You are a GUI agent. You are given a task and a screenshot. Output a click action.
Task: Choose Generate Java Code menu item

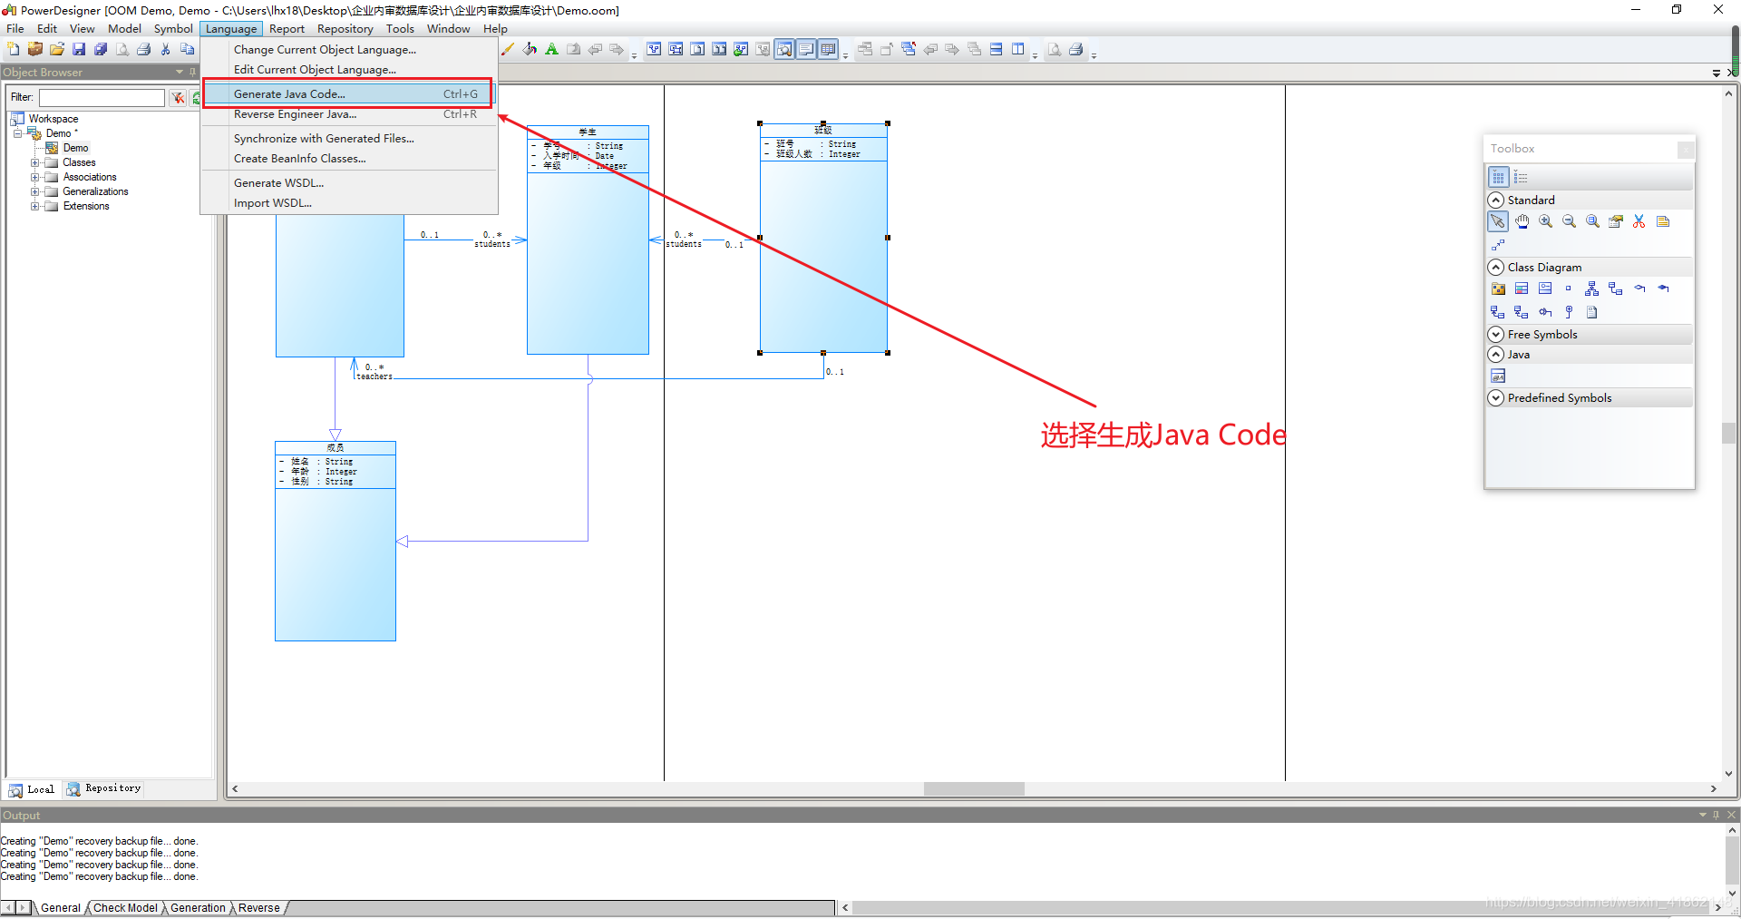349,93
